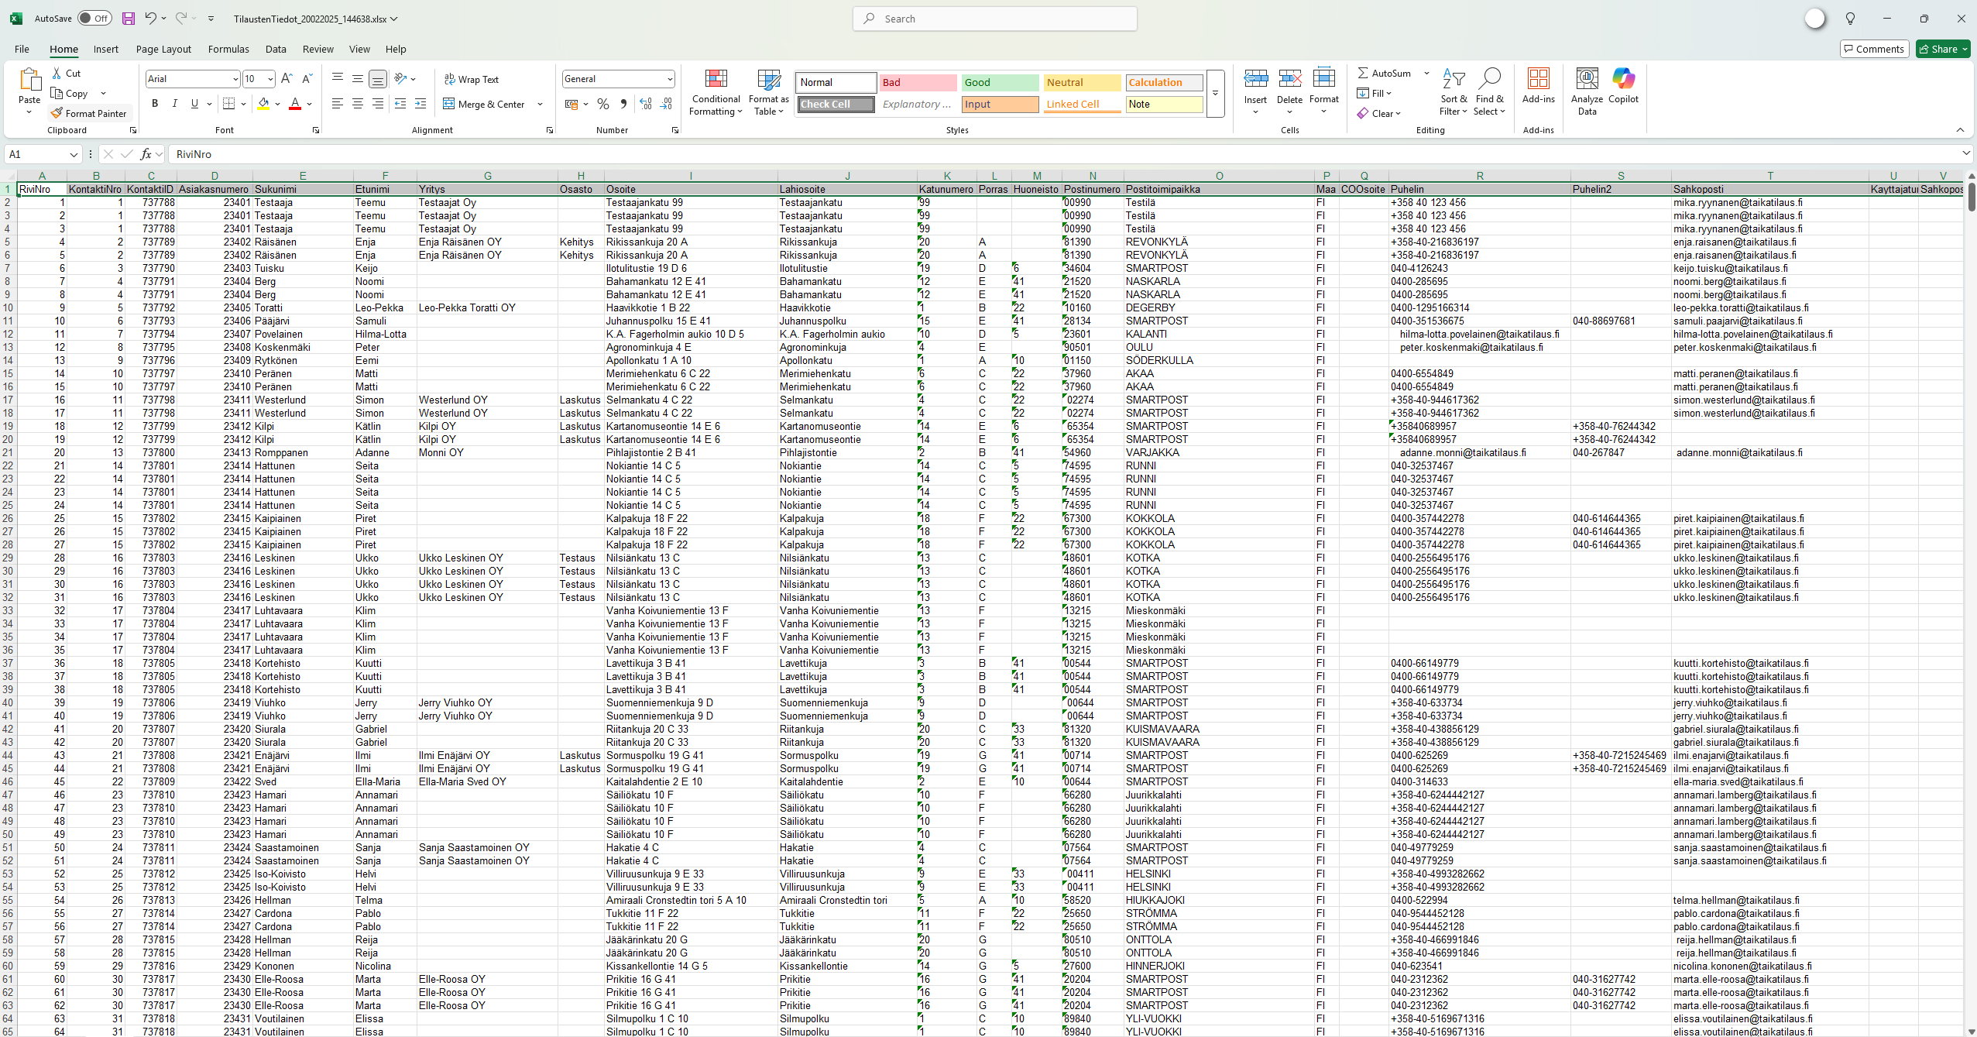Click the Merge & Center icon
Viewport: 1977px width, 1037px height.
(x=450, y=104)
